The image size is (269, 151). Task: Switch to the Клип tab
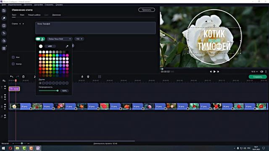coord(22,15)
